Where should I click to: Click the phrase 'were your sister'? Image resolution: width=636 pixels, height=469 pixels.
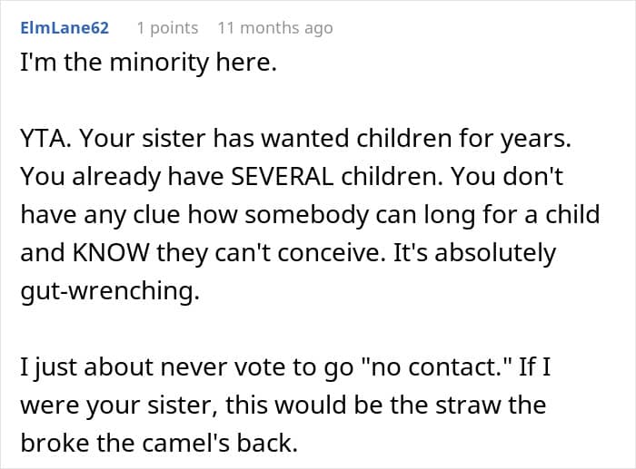tap(115, 405)
